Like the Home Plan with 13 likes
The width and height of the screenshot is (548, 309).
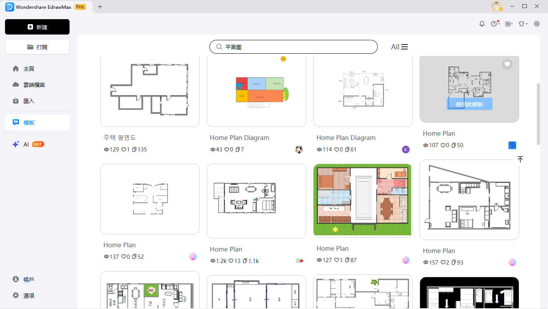coord(231,261)
